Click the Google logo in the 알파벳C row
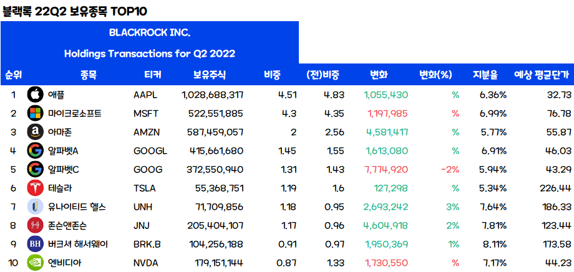 [x=36, y=169]
